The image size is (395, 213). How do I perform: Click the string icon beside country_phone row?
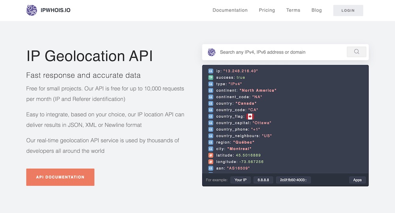211,129
